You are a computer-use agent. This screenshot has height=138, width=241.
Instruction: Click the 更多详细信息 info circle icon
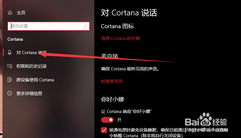[9, 93]
